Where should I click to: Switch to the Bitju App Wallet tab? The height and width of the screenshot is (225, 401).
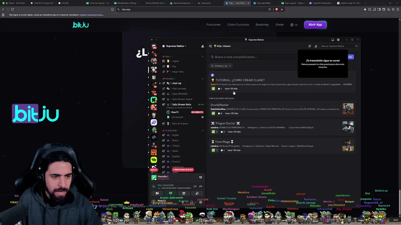[265, 3]
